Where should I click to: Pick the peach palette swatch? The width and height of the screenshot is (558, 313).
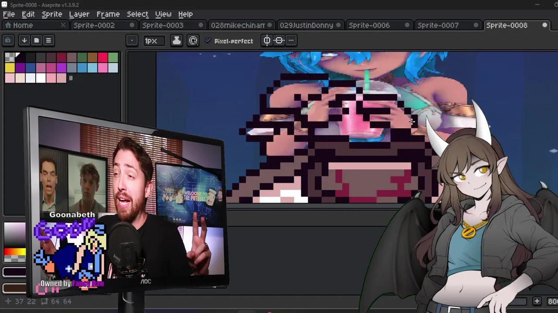click(x=20, y=78)
